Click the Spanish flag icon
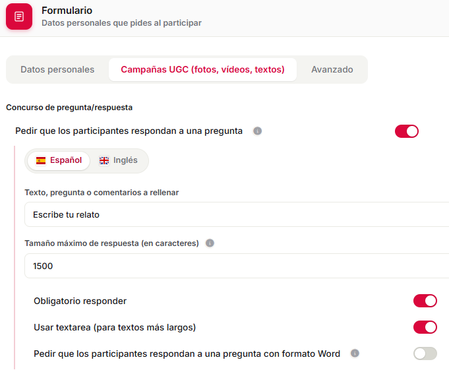 (41, 160)
